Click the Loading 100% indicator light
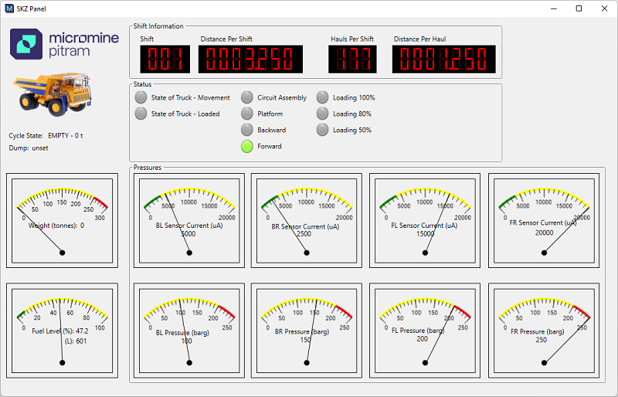The image size is (618, 397). tap(322, 97)
